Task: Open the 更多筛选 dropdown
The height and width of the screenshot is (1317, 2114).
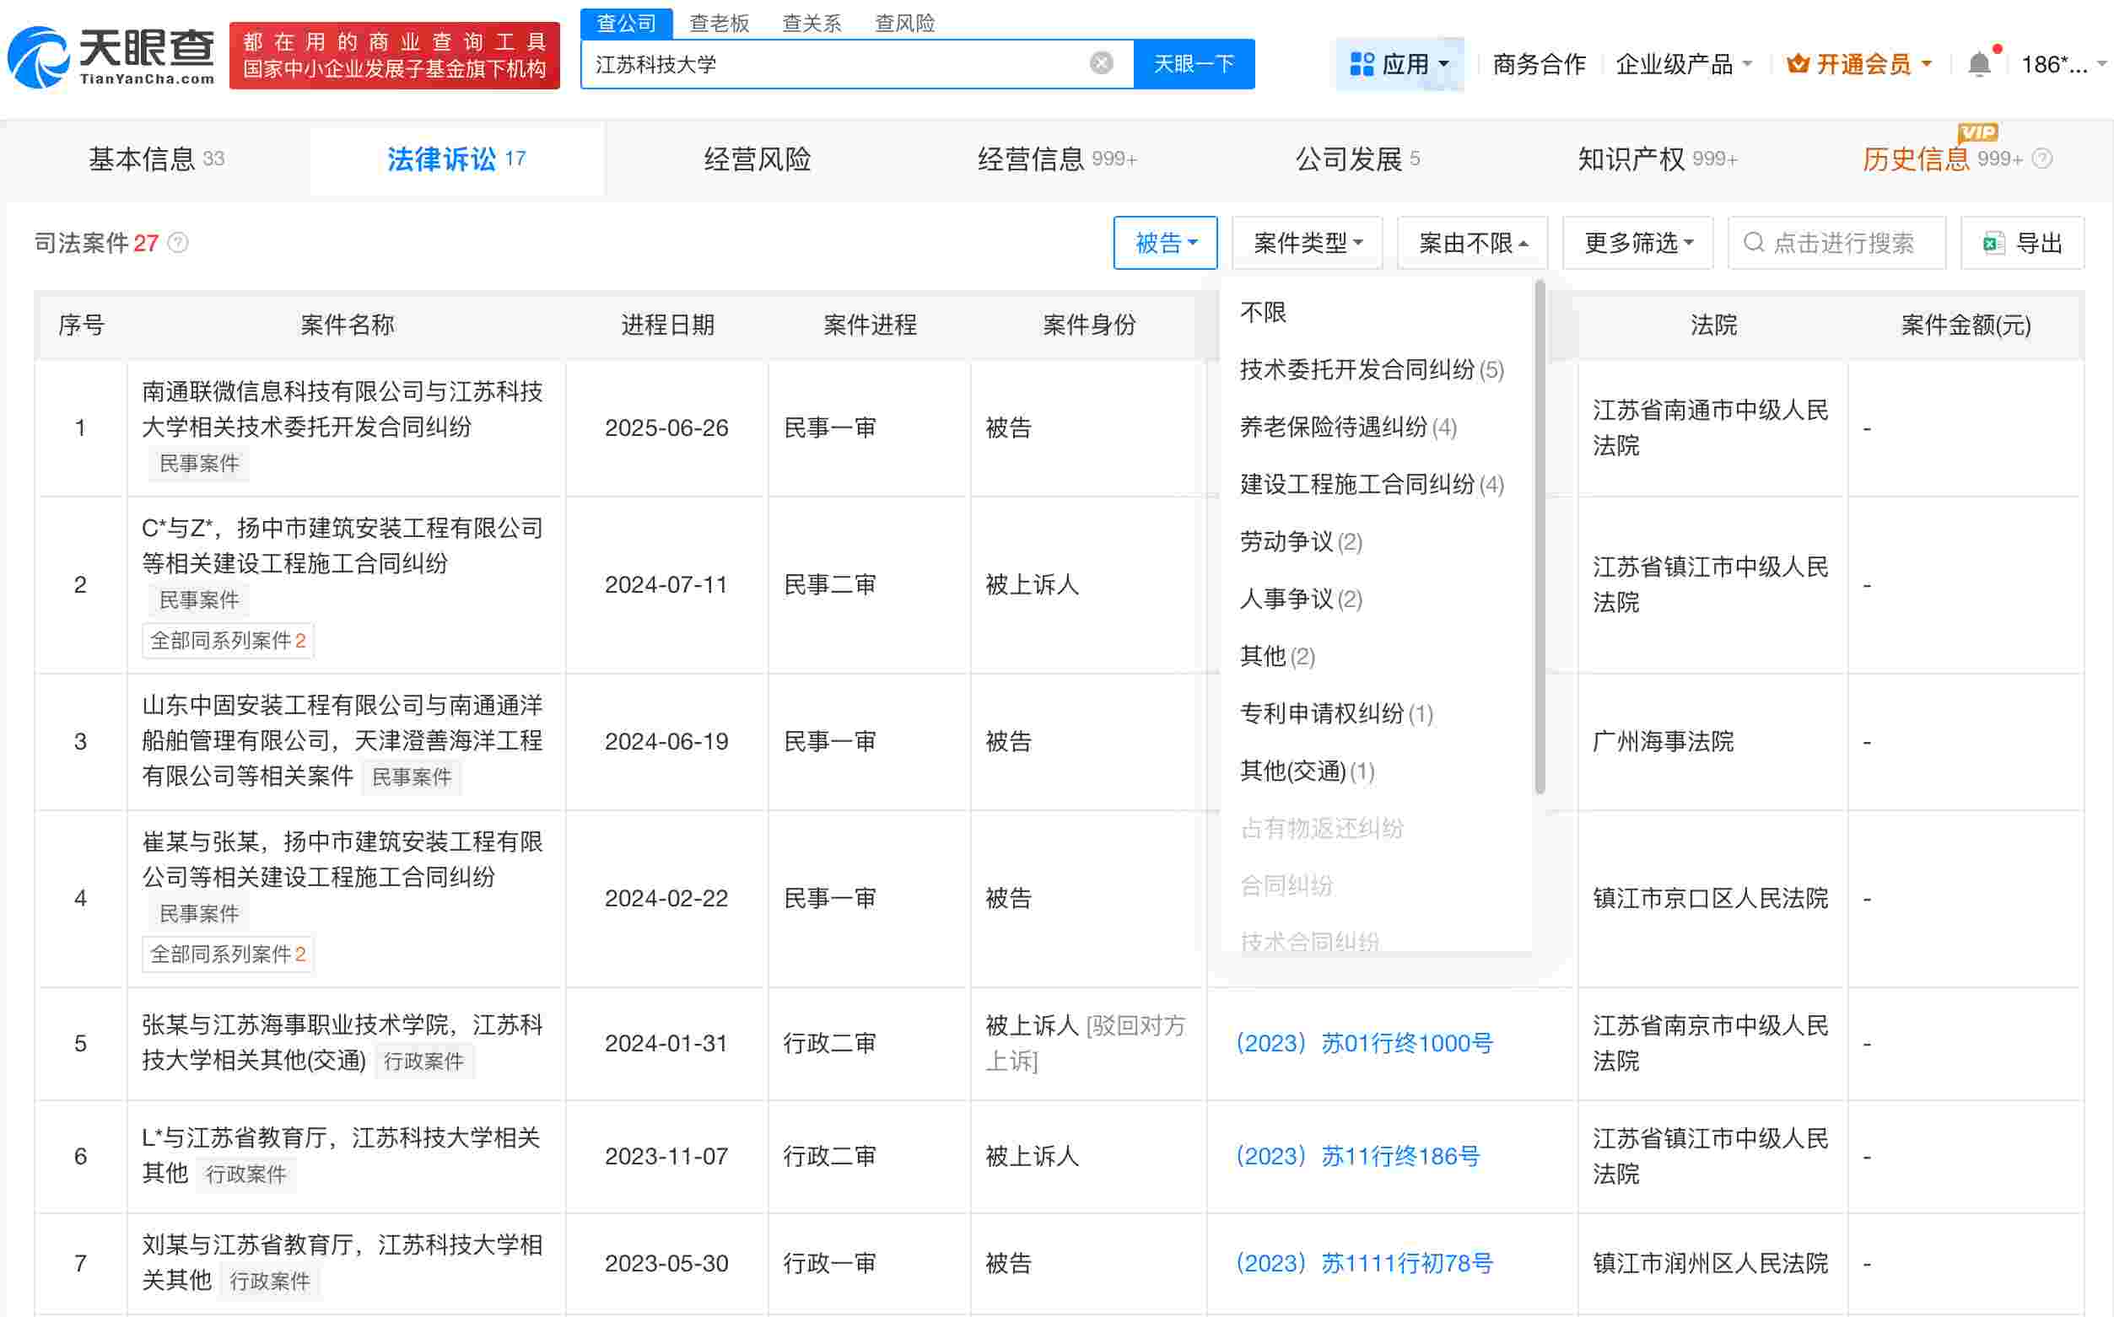Action: pyautogui.click(x=1637, y=242)
